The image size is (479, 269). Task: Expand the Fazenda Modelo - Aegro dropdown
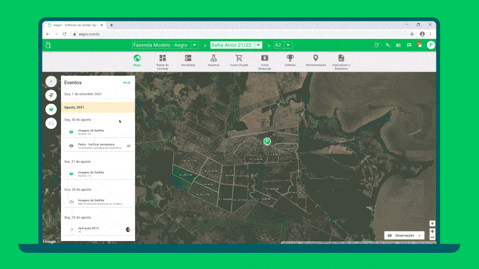pyautogui.click(x=195, y=45)
